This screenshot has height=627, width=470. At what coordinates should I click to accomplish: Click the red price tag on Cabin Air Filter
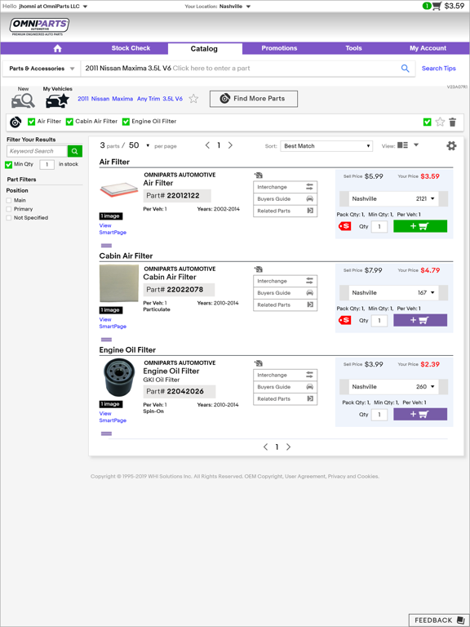344,320
